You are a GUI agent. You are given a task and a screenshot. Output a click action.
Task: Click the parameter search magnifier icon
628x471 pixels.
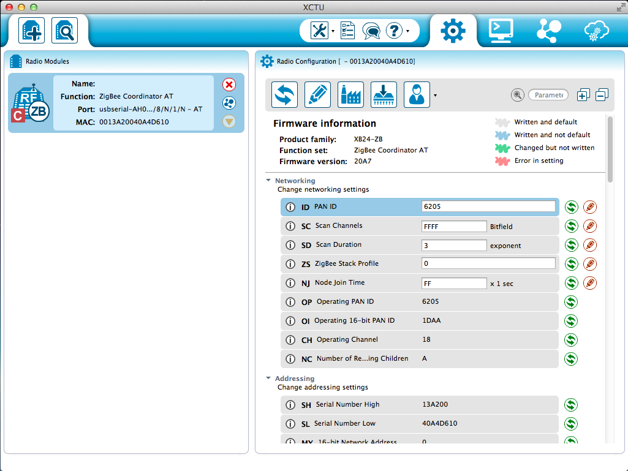[518, 95]
